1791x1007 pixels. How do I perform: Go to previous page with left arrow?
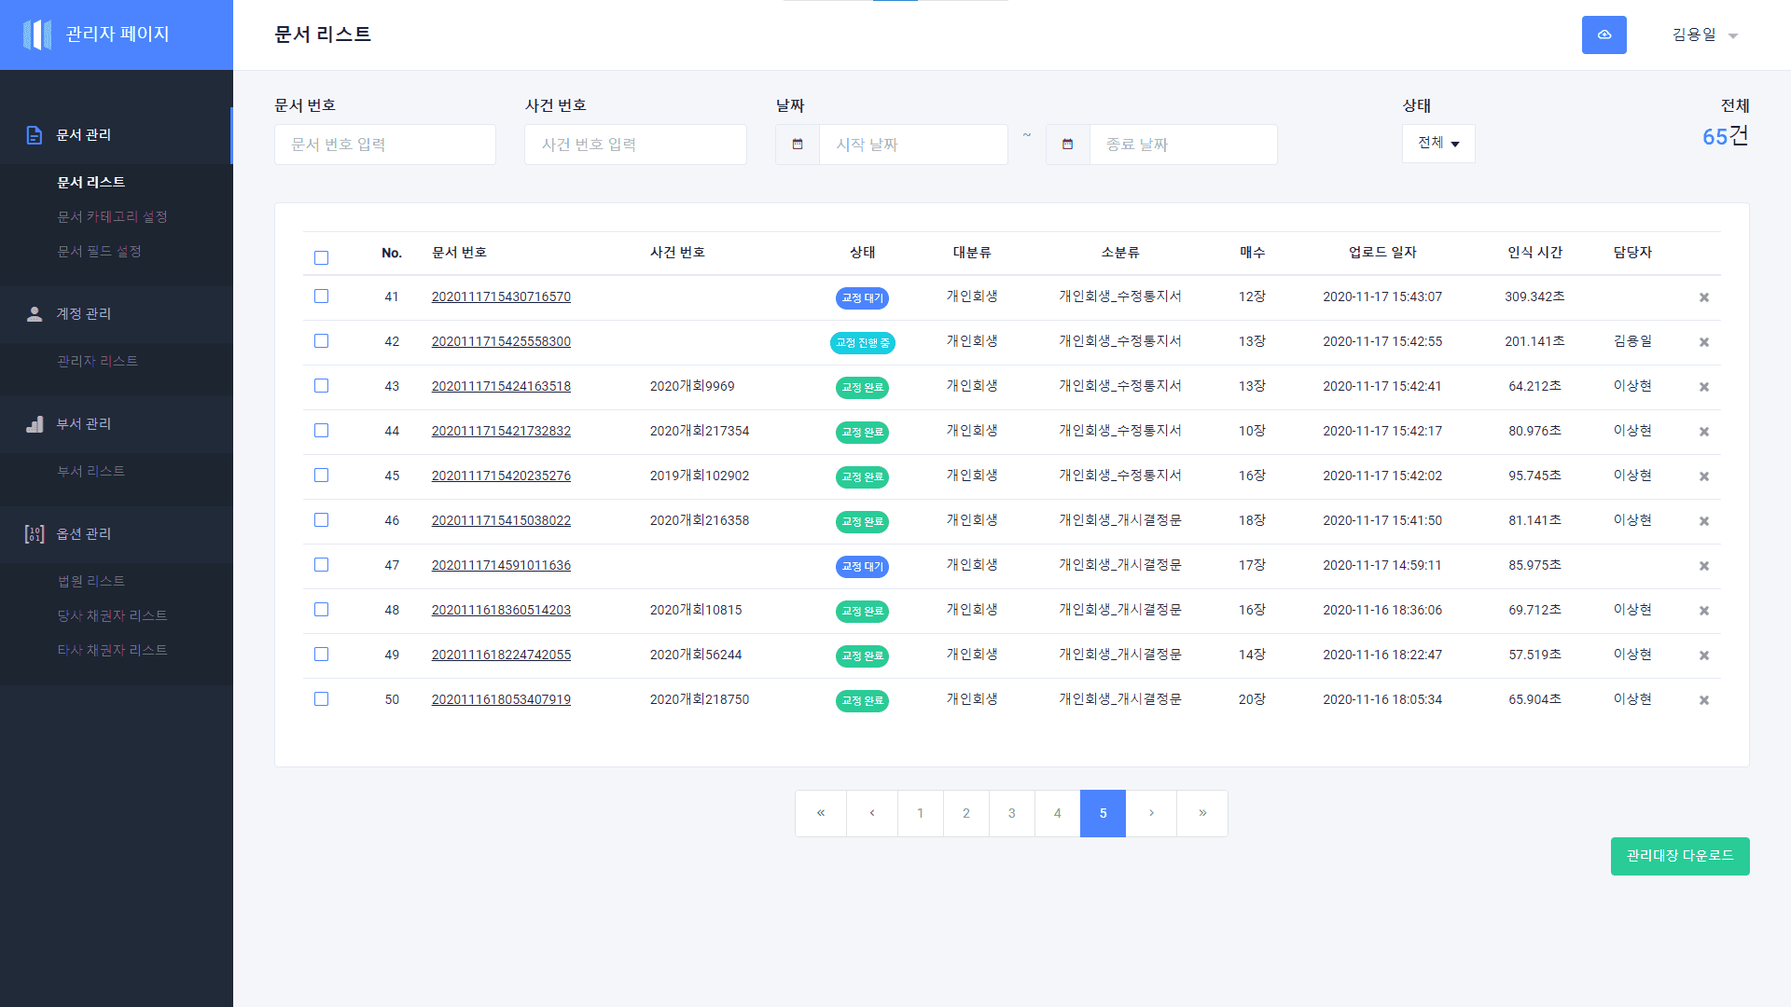tap(872, 813)
